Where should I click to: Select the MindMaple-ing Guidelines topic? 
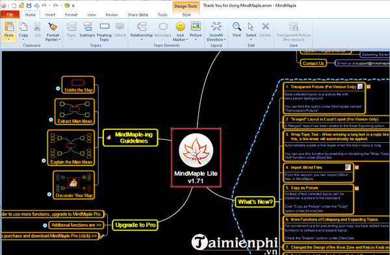[131, 138]
